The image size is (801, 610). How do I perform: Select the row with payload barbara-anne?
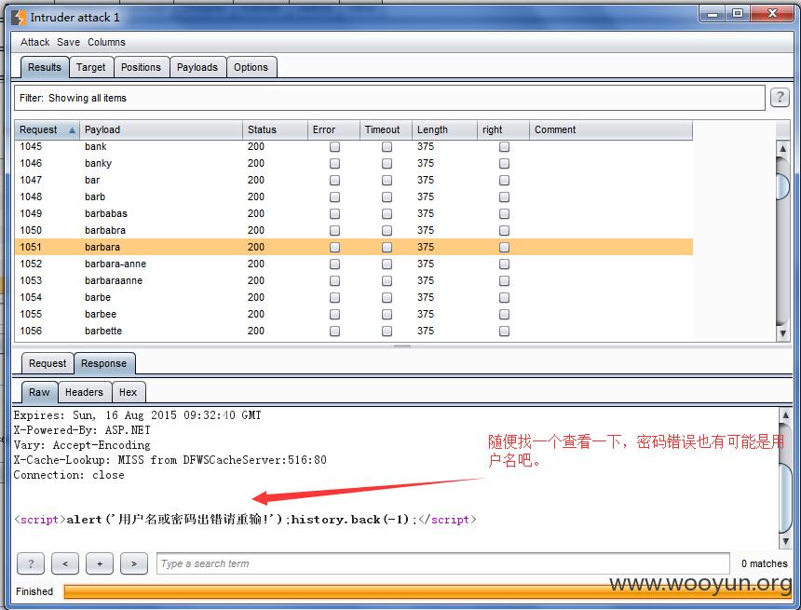tap(354, 264)
